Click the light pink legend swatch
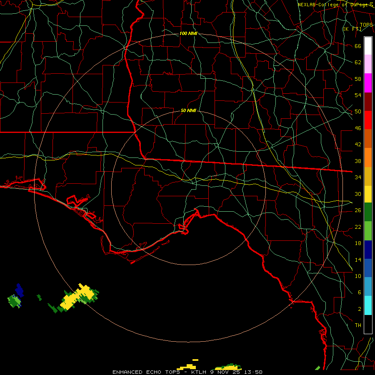This screenshot has width=375, height=375. click(368, 64)
